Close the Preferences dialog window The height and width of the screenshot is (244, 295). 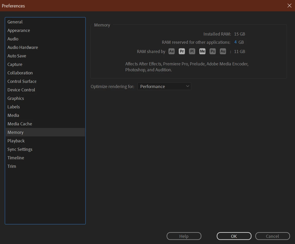289,6
